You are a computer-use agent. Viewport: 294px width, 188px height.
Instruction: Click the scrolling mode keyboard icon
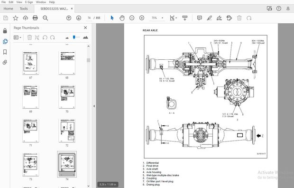[x=184, y=18]
